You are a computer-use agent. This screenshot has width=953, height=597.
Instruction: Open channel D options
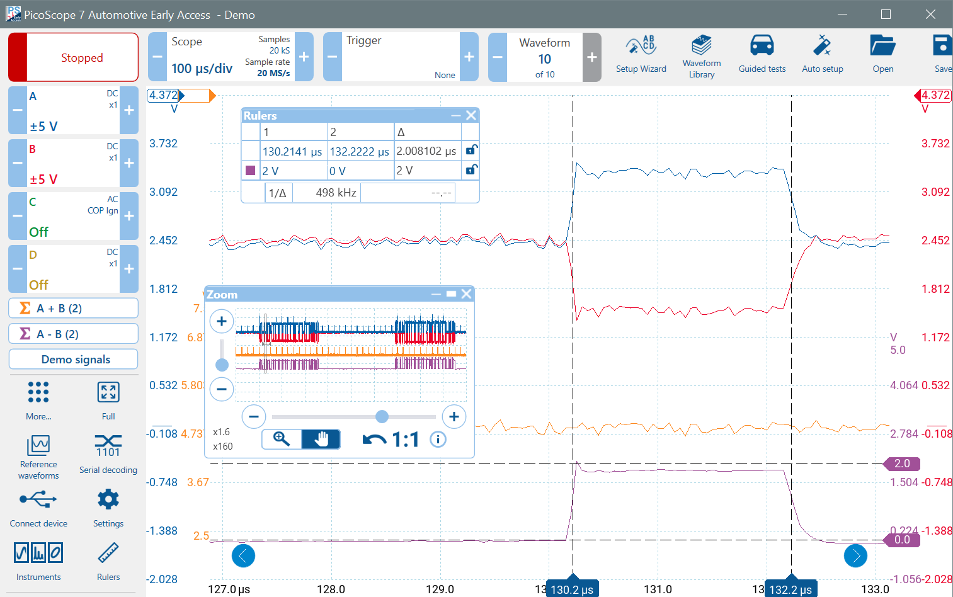(x=73, y=269)
